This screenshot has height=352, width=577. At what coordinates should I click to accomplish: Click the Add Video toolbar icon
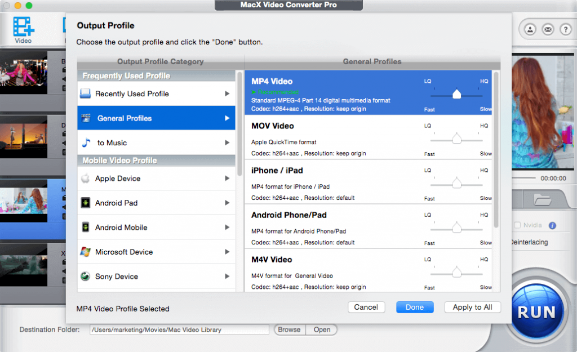23,30
